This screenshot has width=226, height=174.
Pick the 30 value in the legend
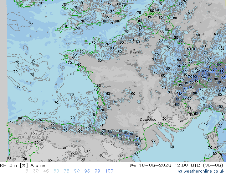36,171
